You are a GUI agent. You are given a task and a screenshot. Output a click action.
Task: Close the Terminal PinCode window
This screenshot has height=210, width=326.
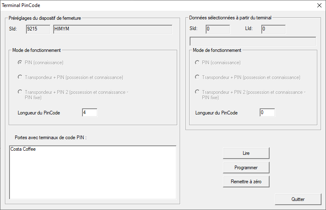(x=319, y=5)
